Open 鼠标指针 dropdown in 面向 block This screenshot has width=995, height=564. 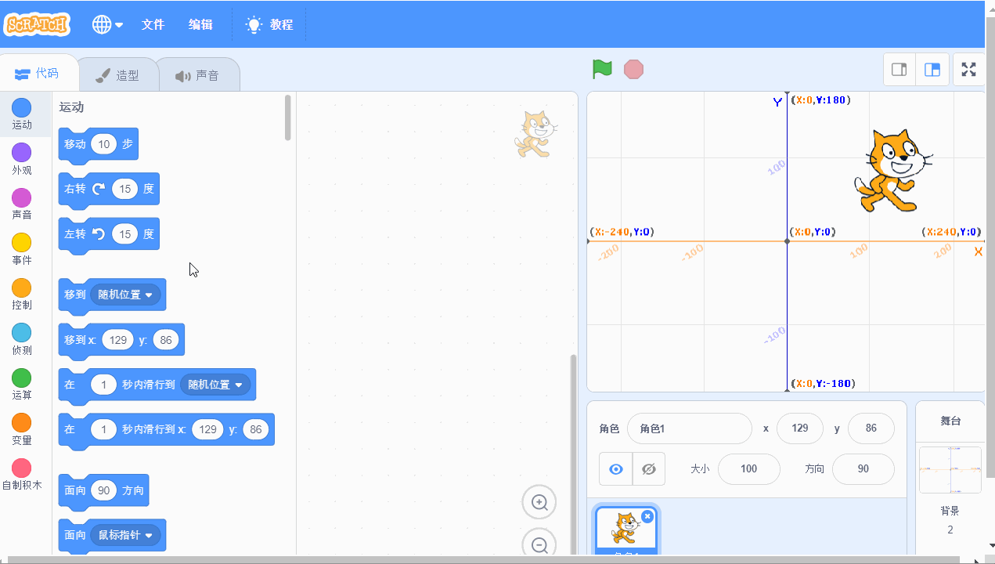(x=125, y=535)
